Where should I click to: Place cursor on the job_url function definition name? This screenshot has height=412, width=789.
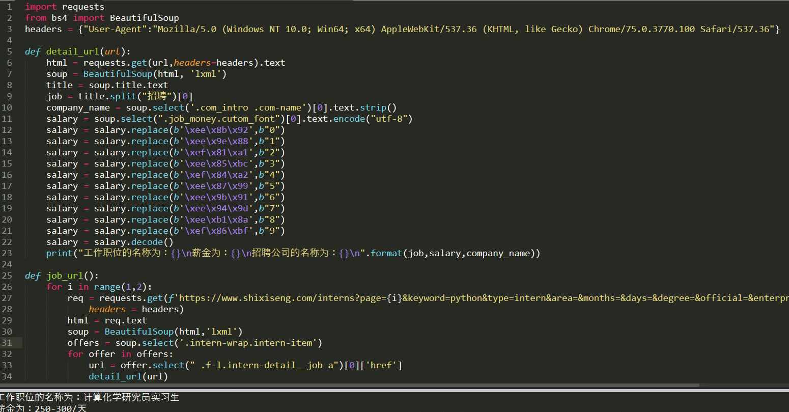pyautogui.click(x=65, y=276)
